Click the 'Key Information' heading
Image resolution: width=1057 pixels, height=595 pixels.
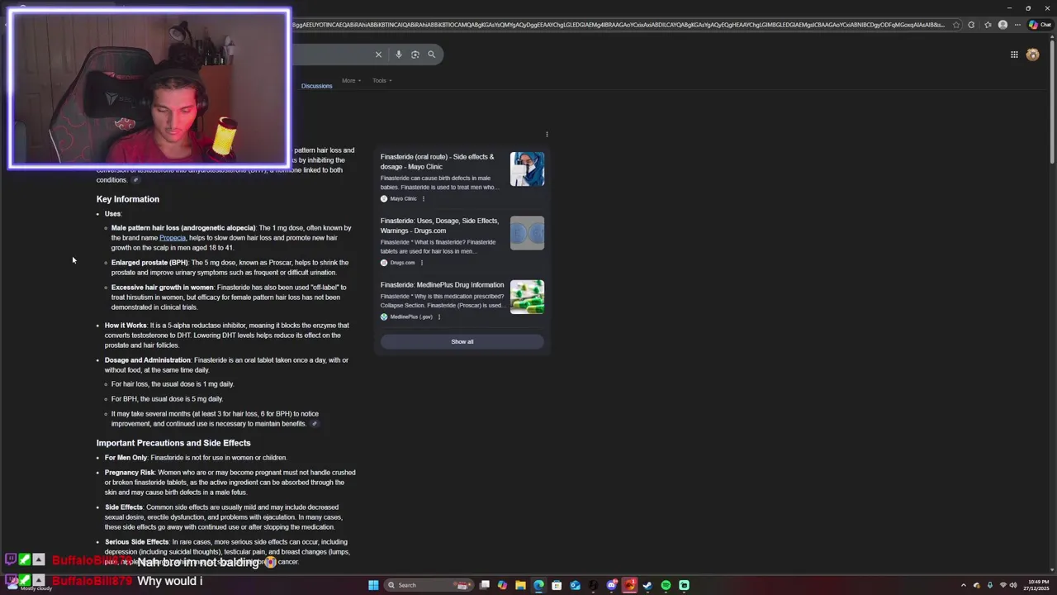point(128,199)
